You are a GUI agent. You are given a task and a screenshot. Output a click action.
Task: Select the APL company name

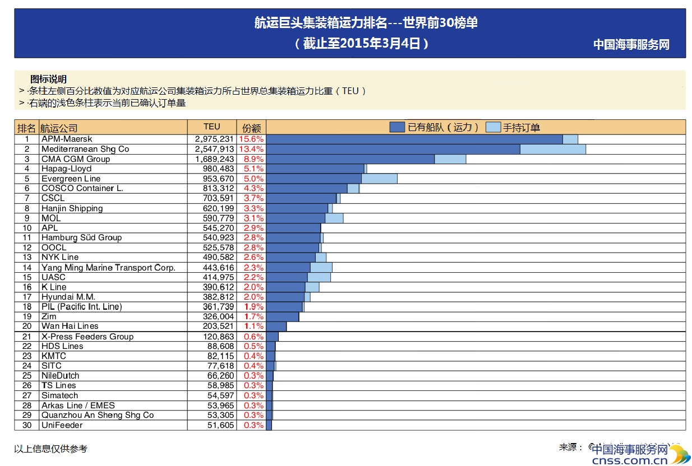pyautogui.click(x=49, y=228)
